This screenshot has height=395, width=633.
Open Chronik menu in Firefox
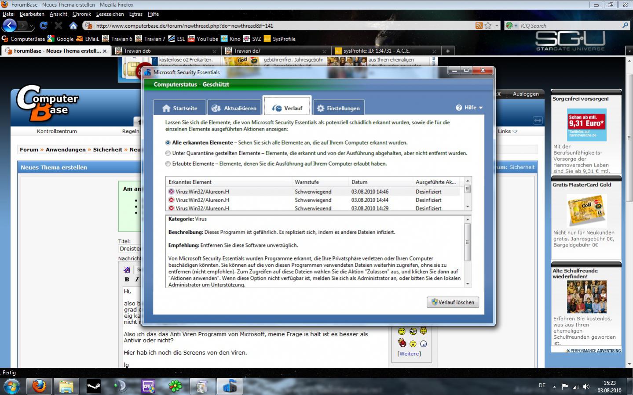(82, 14)
